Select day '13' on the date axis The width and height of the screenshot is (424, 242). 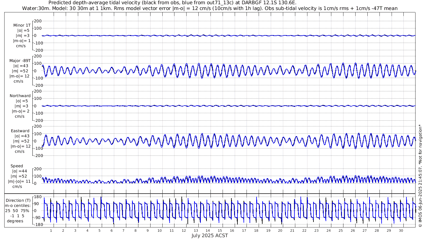point(196,231)
